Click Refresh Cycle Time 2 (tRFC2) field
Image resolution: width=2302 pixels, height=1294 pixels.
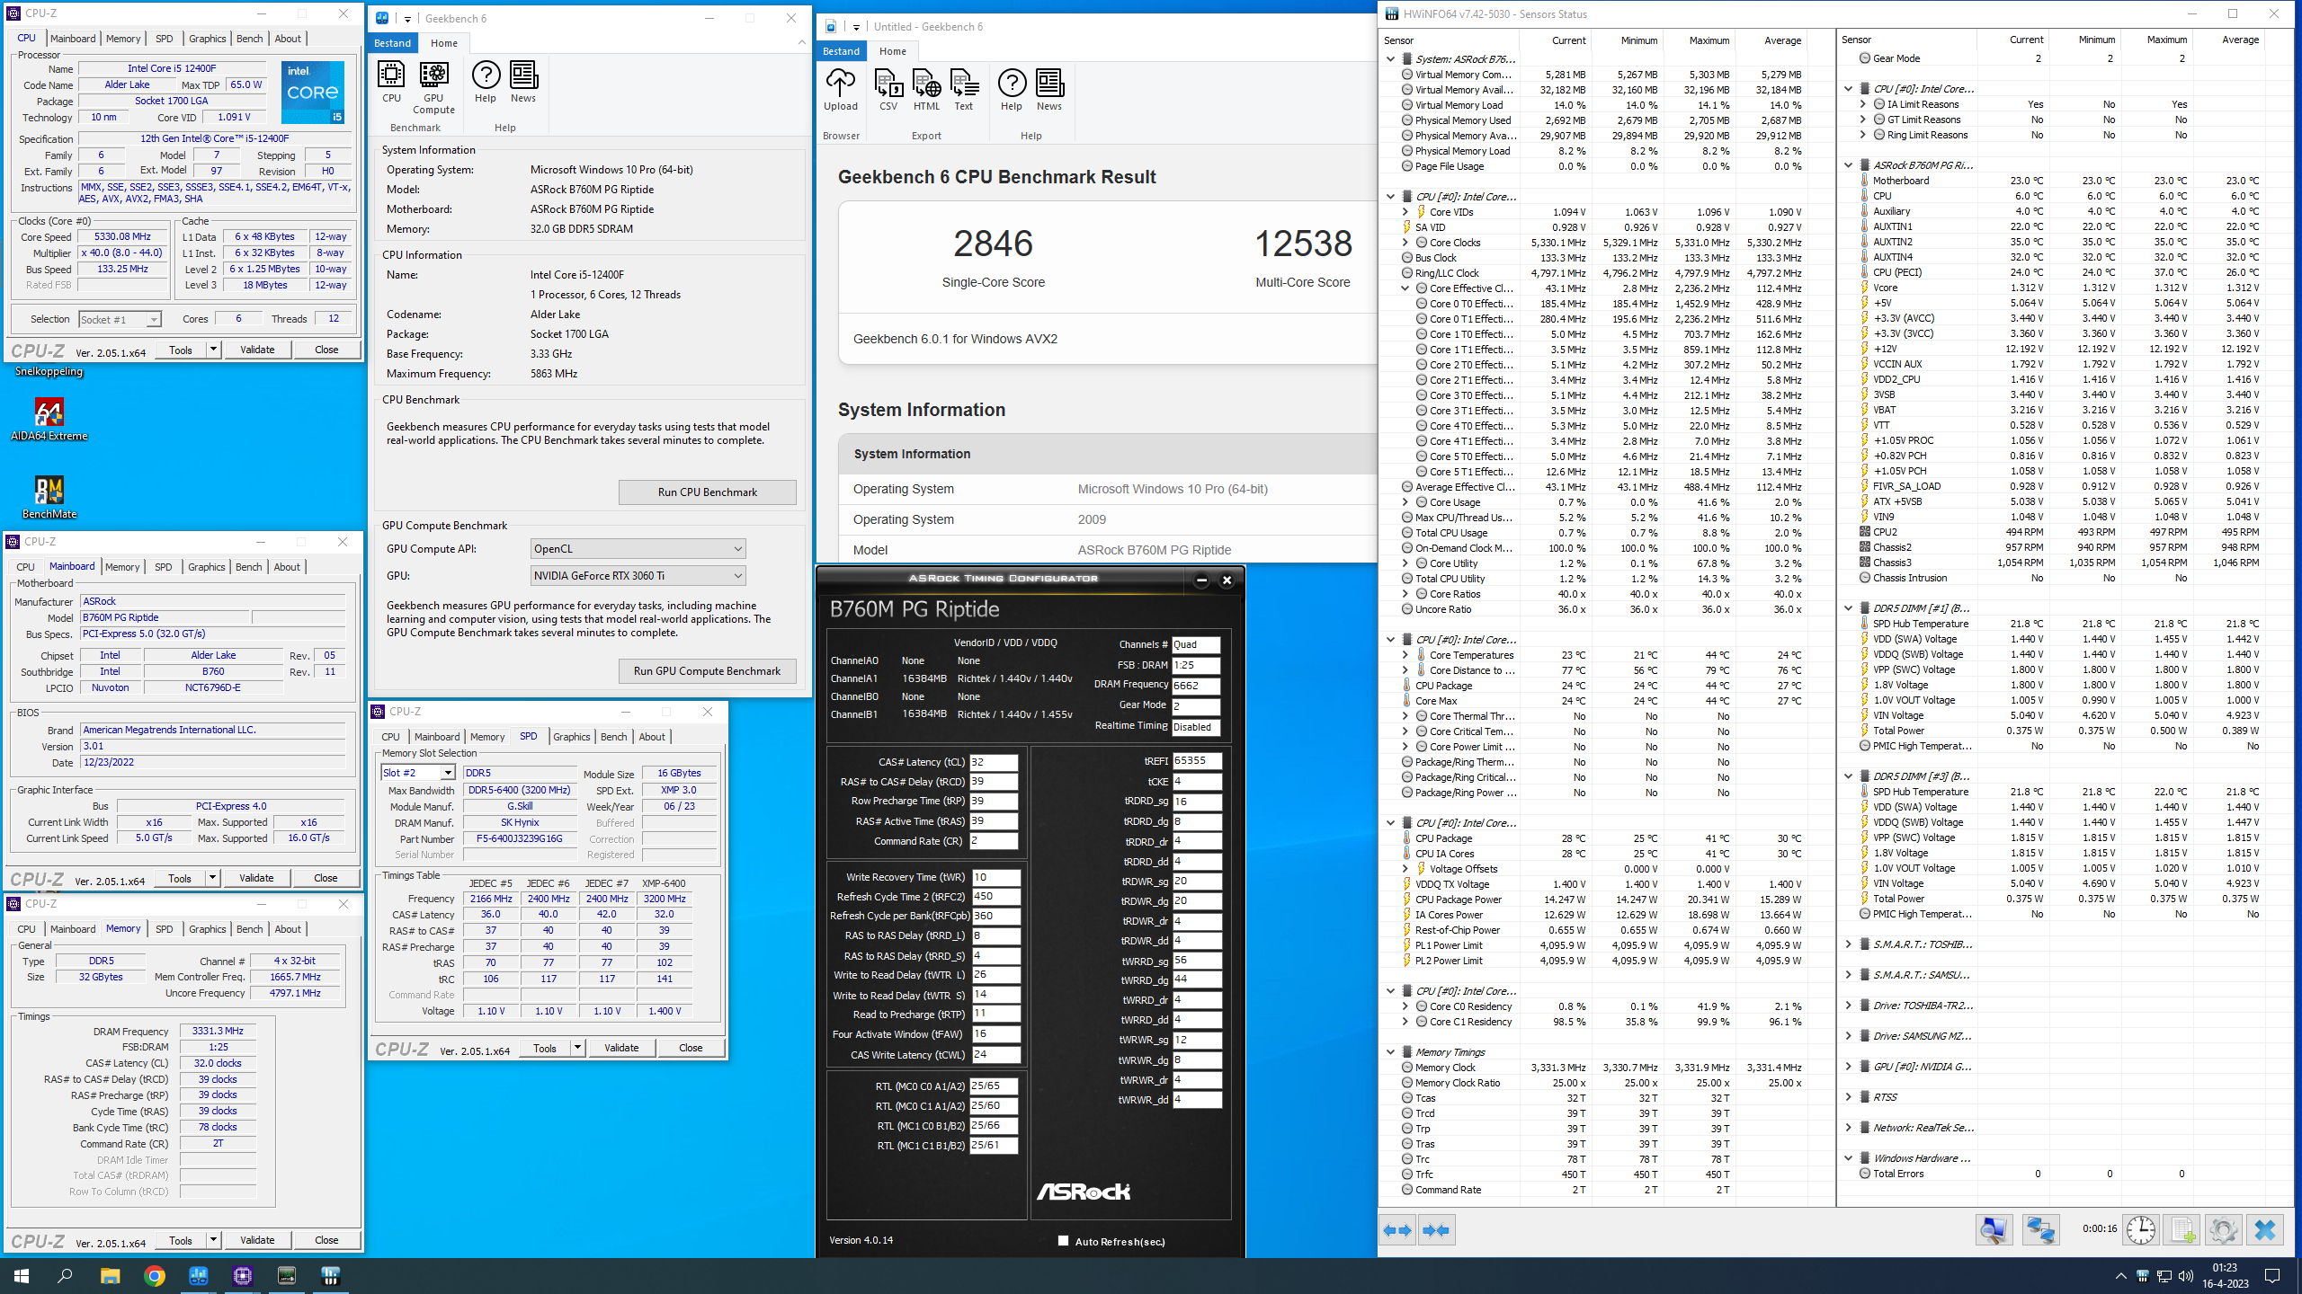click(995, 897)
